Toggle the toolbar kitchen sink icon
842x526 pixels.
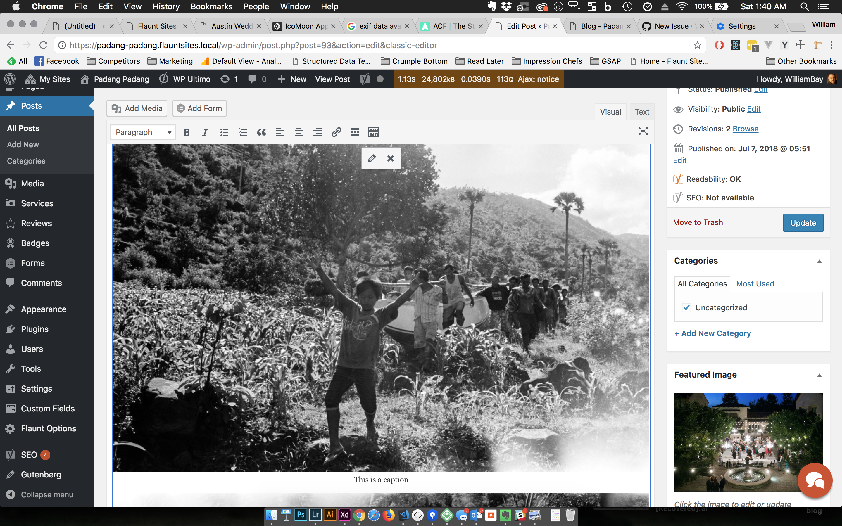pyautogui.click(x=373, y=132)
